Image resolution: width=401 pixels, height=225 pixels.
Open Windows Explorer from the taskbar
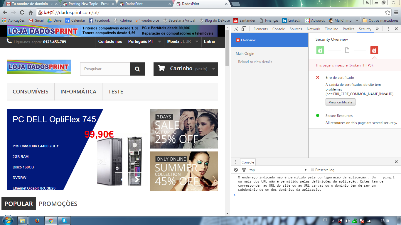(x=23, y=221)
